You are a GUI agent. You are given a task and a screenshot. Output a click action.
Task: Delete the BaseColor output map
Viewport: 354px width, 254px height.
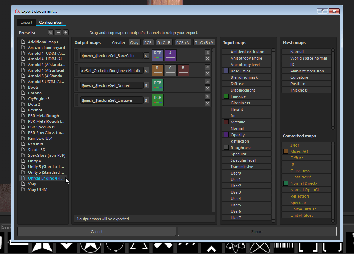point(208,59)
